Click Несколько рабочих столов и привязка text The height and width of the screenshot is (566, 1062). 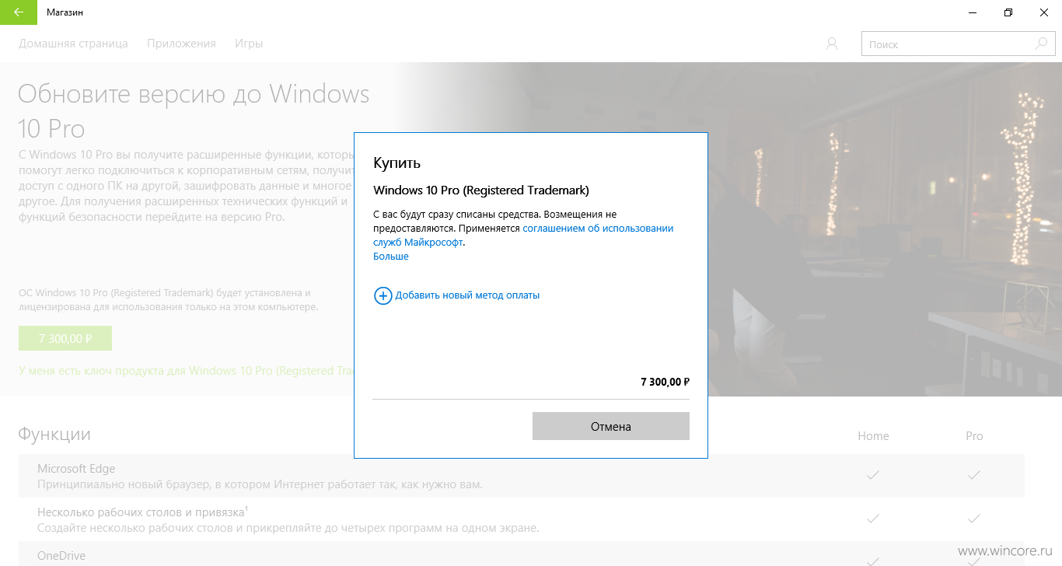(141, 512)
